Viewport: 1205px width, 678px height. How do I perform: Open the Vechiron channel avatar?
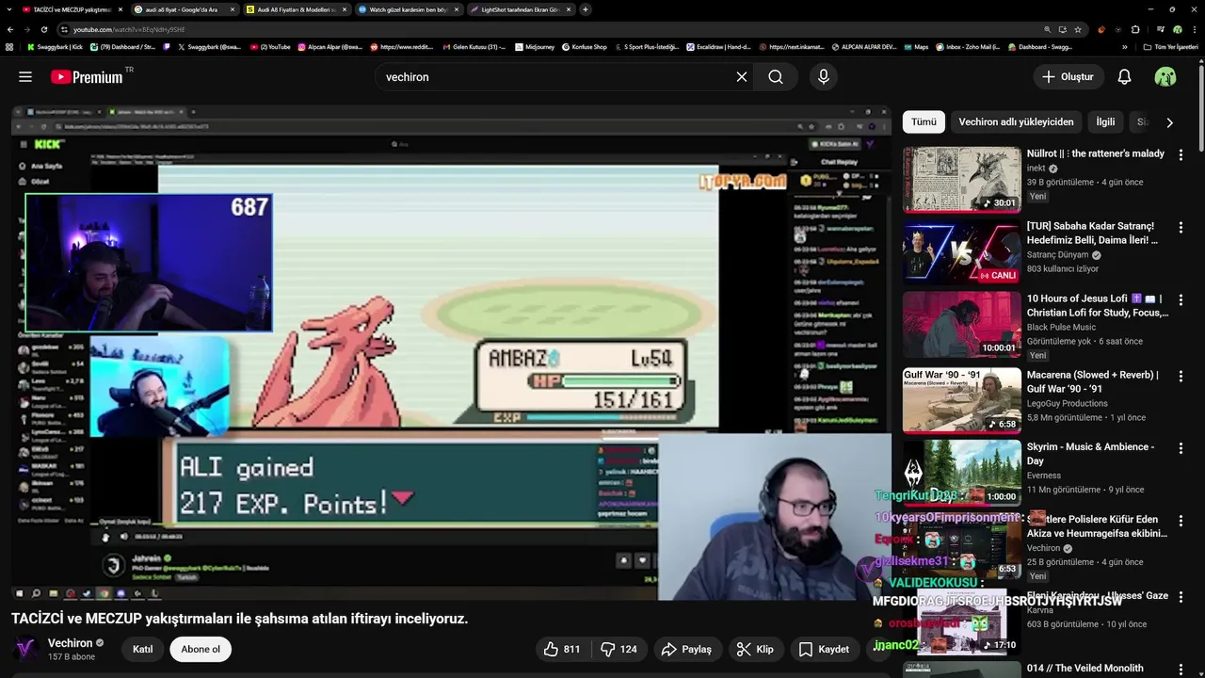25,649
